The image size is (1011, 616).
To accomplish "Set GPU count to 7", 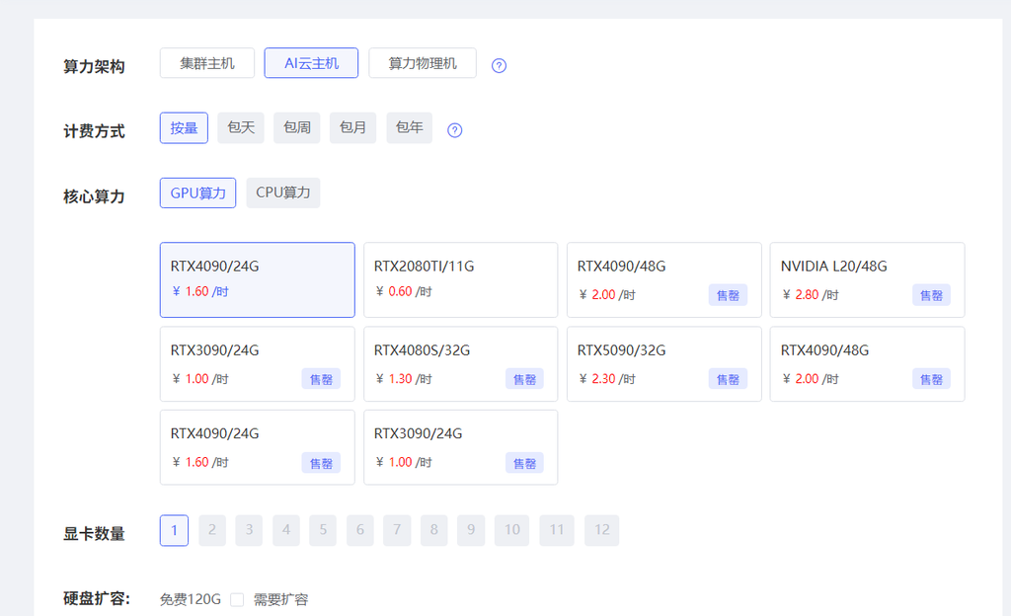I will [x=397, y=530].
